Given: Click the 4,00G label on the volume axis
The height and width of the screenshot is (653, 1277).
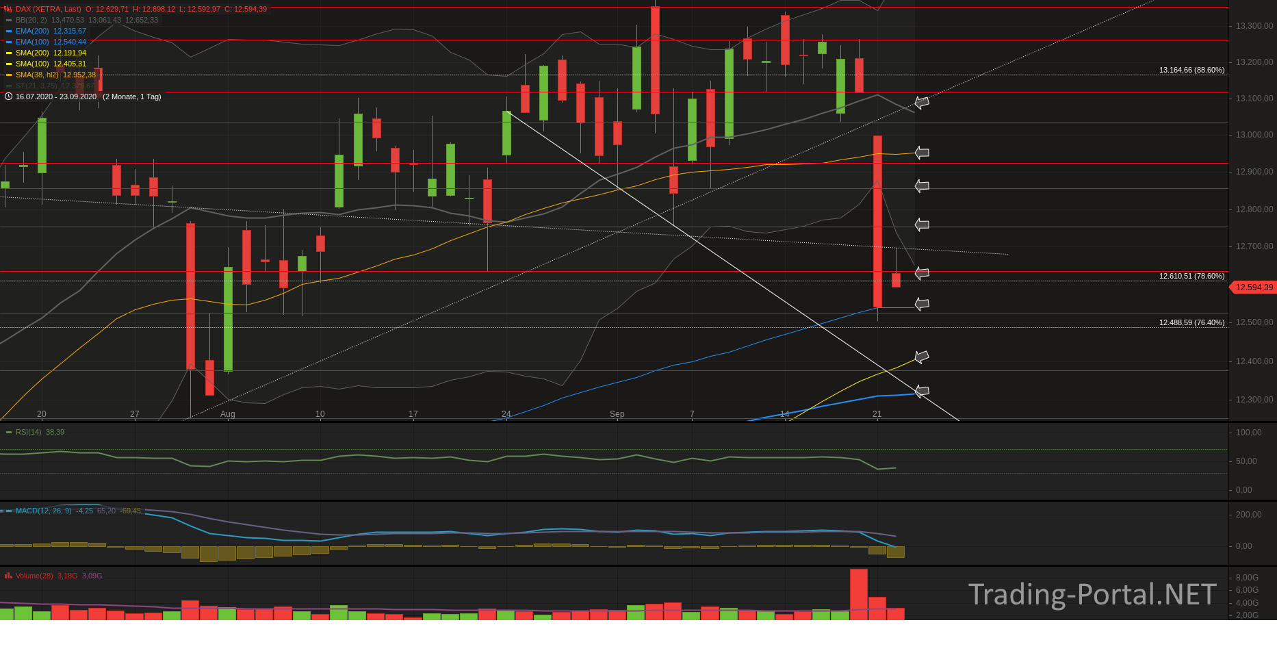Looking at the screenshot, I should coord(1247,603).
